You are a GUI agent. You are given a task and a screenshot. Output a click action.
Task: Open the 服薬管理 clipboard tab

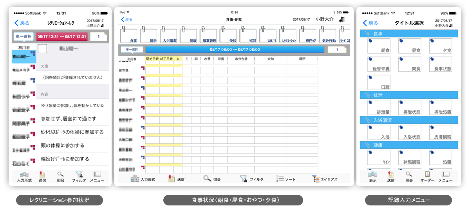point(210,35)
